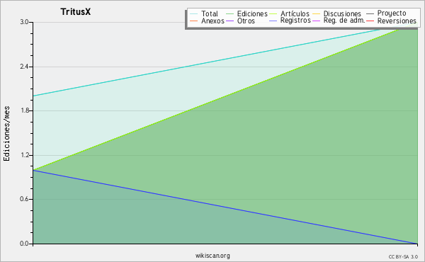Image resolution: width=425 pixels, height=262 pixels.
Task: Click the CC BY-SA 3.0 license text
Action: (403, 257)
